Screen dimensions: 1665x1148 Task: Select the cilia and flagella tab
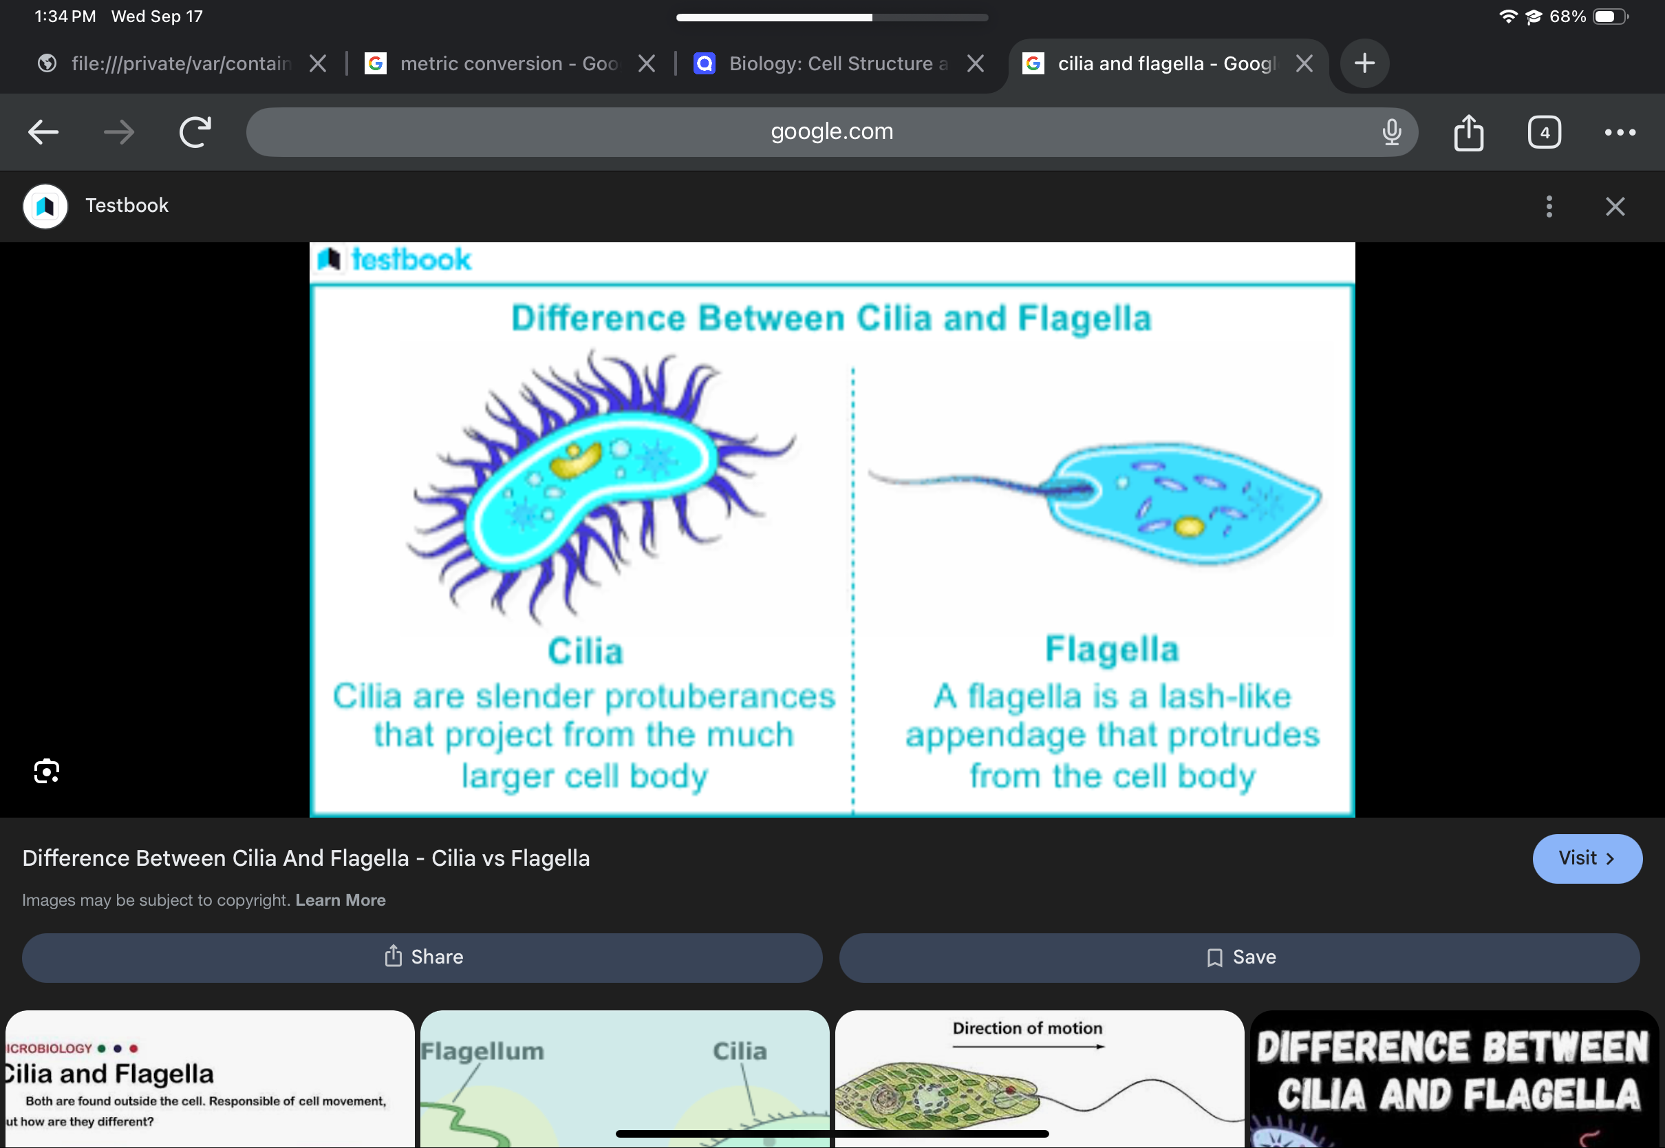pyautogui.click(x=1150, y=63)
